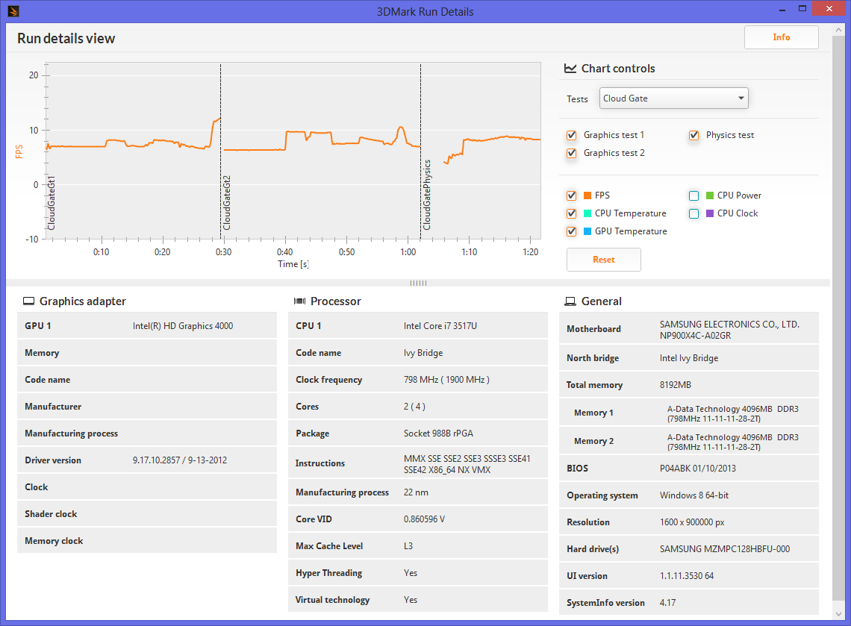Click the Run details view heading
The height and width of the screenshot is (626, 851).
click(x=66, y=39)
